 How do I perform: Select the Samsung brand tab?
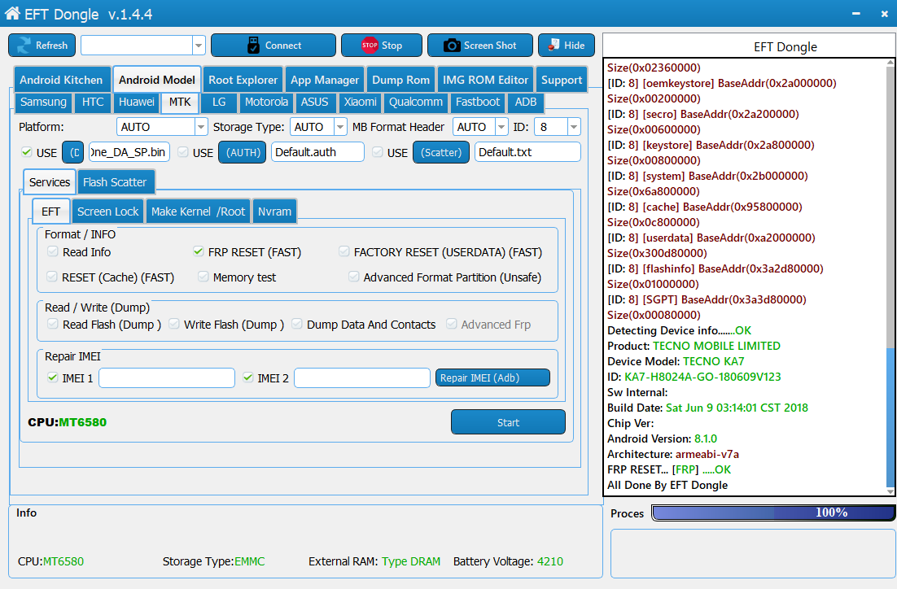pos(43,102)
